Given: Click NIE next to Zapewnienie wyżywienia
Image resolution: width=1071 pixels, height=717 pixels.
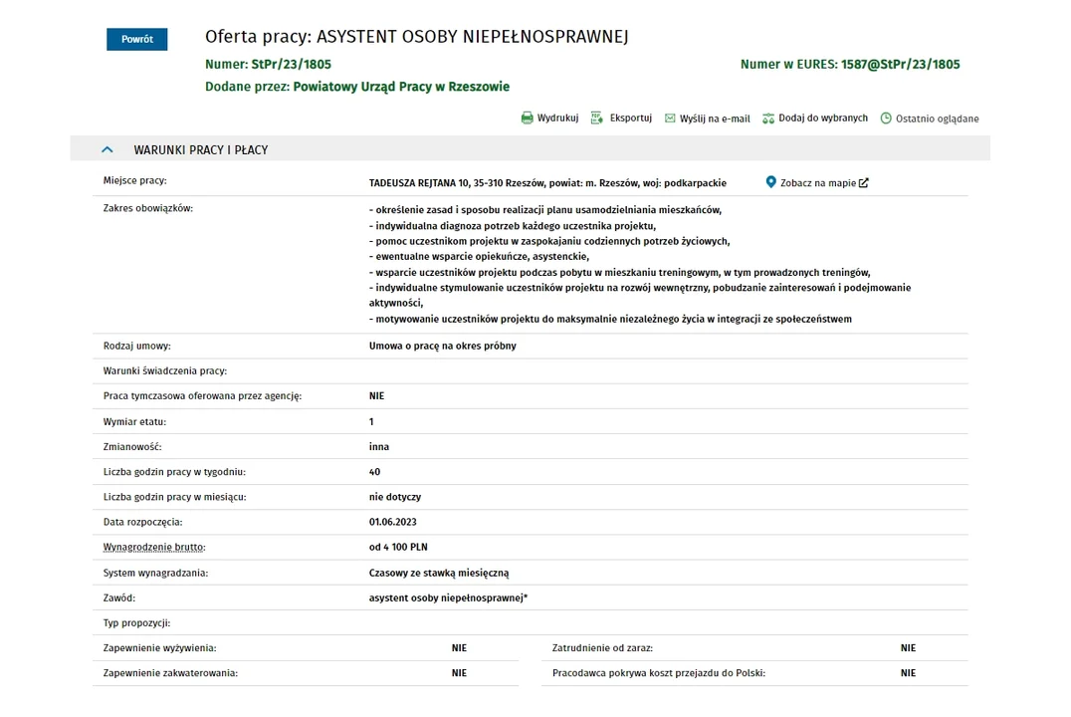Looking at the screenshot, I should [x=459, y=648].
